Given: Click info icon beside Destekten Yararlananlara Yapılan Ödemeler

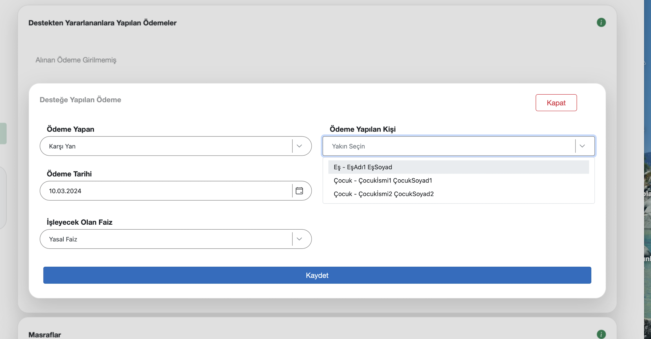Looking at the screenshot, I should coord(601,22).
